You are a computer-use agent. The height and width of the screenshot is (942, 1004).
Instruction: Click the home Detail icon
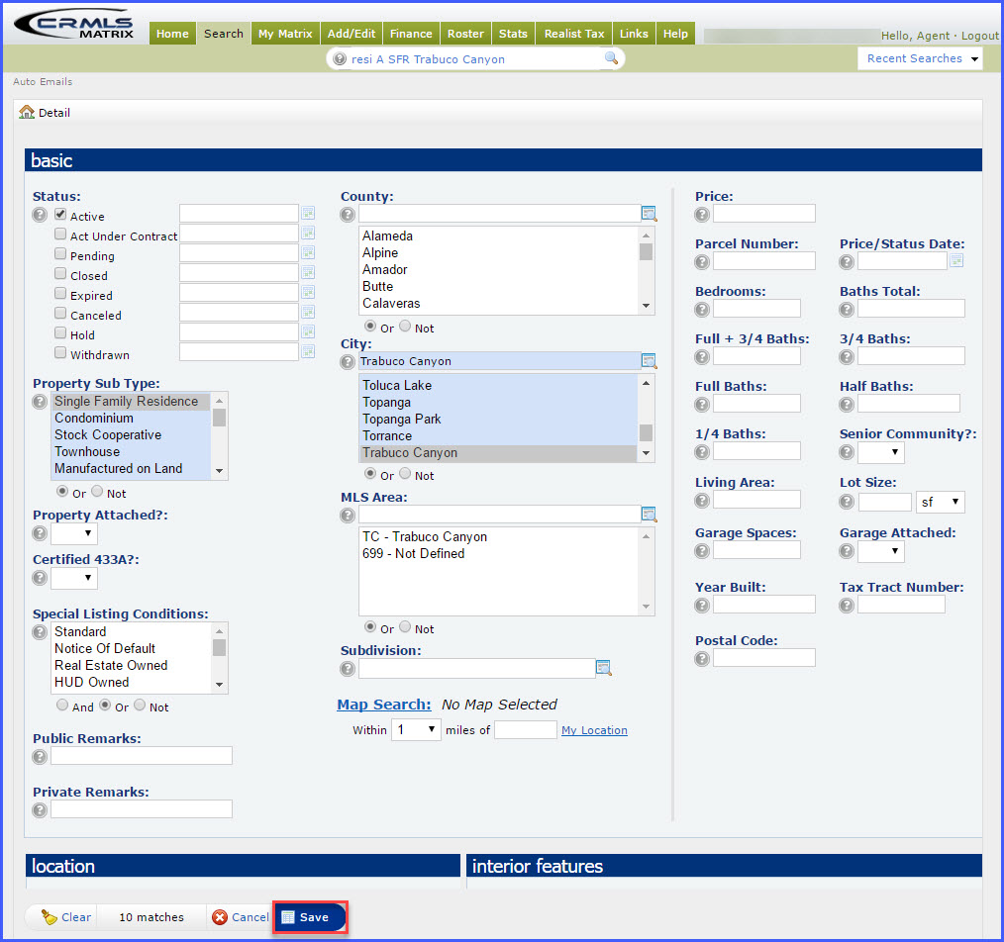(x=27, y=113)
